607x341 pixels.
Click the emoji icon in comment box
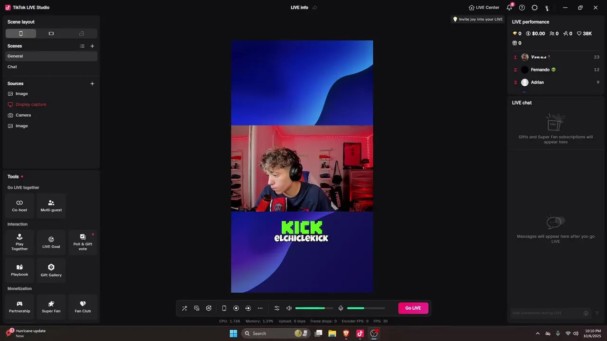[x=586, y=313]
